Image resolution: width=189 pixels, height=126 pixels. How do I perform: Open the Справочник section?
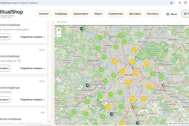pyautogui.click(x=116, y=14)
